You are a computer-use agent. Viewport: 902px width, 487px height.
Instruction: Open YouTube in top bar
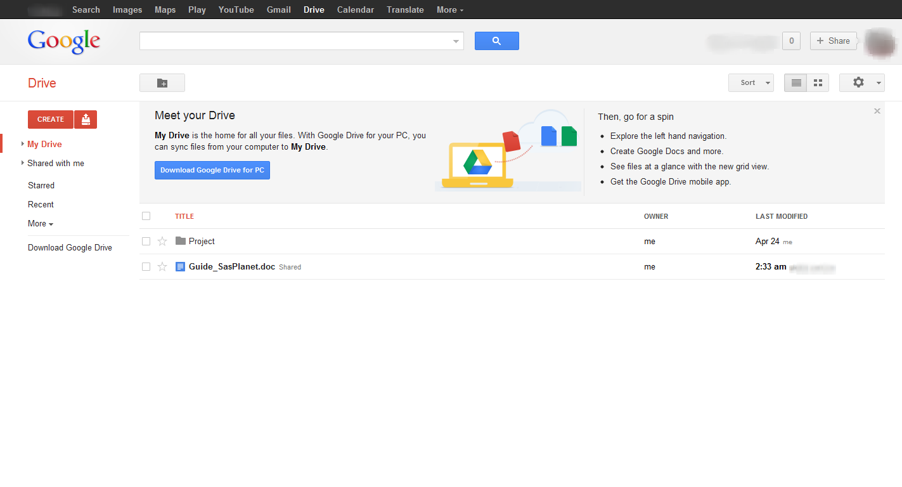236,10
